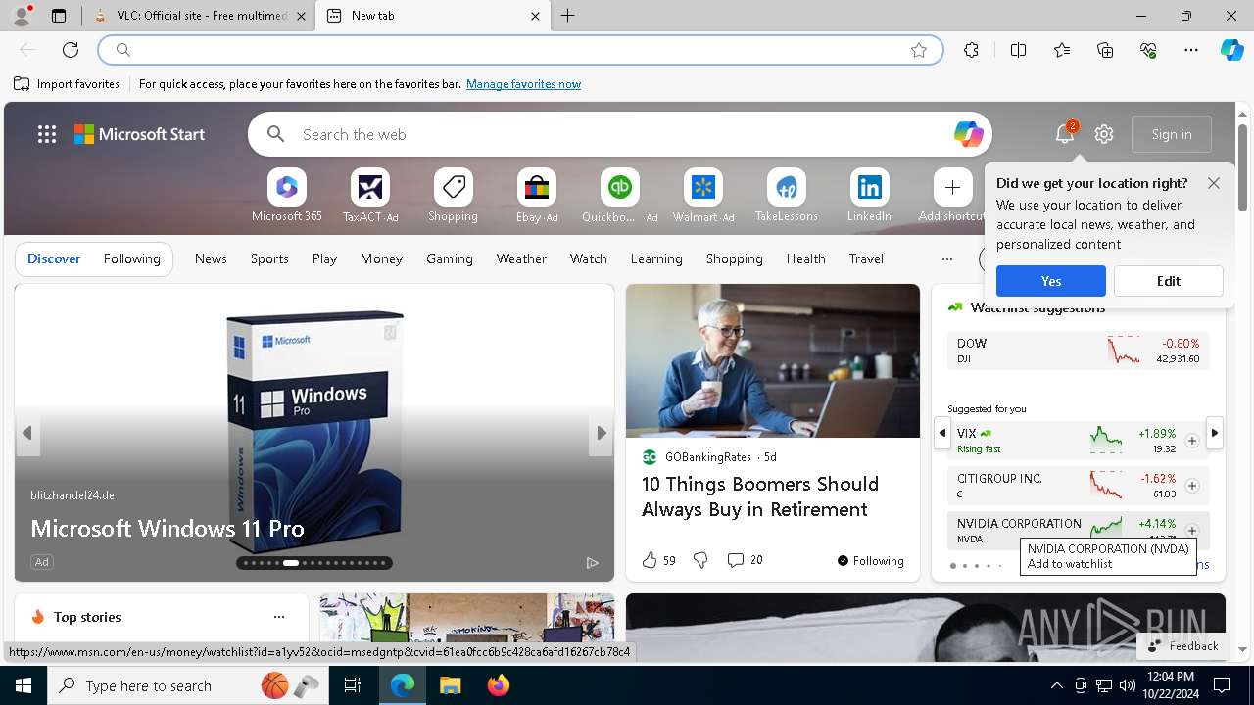Open File Explorer from taskbar
Image resolution: width=1254 pixels, height=705 pixels.
point(450,685)
